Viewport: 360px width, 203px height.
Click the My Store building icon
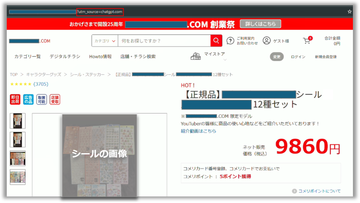pyautogui.click(x=196, y=56)
